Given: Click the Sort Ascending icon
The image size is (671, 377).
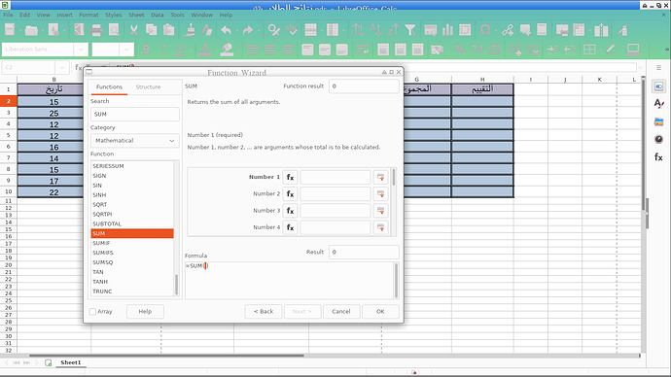Looking at the screenshot, I should coord(375,30).
